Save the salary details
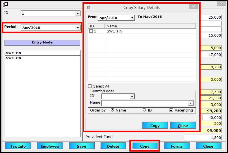The width and height of the screenshot is (228, 153). point(81,146)
